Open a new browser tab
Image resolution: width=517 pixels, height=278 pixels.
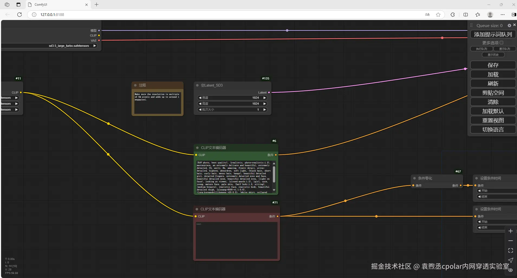pos(96,5)
